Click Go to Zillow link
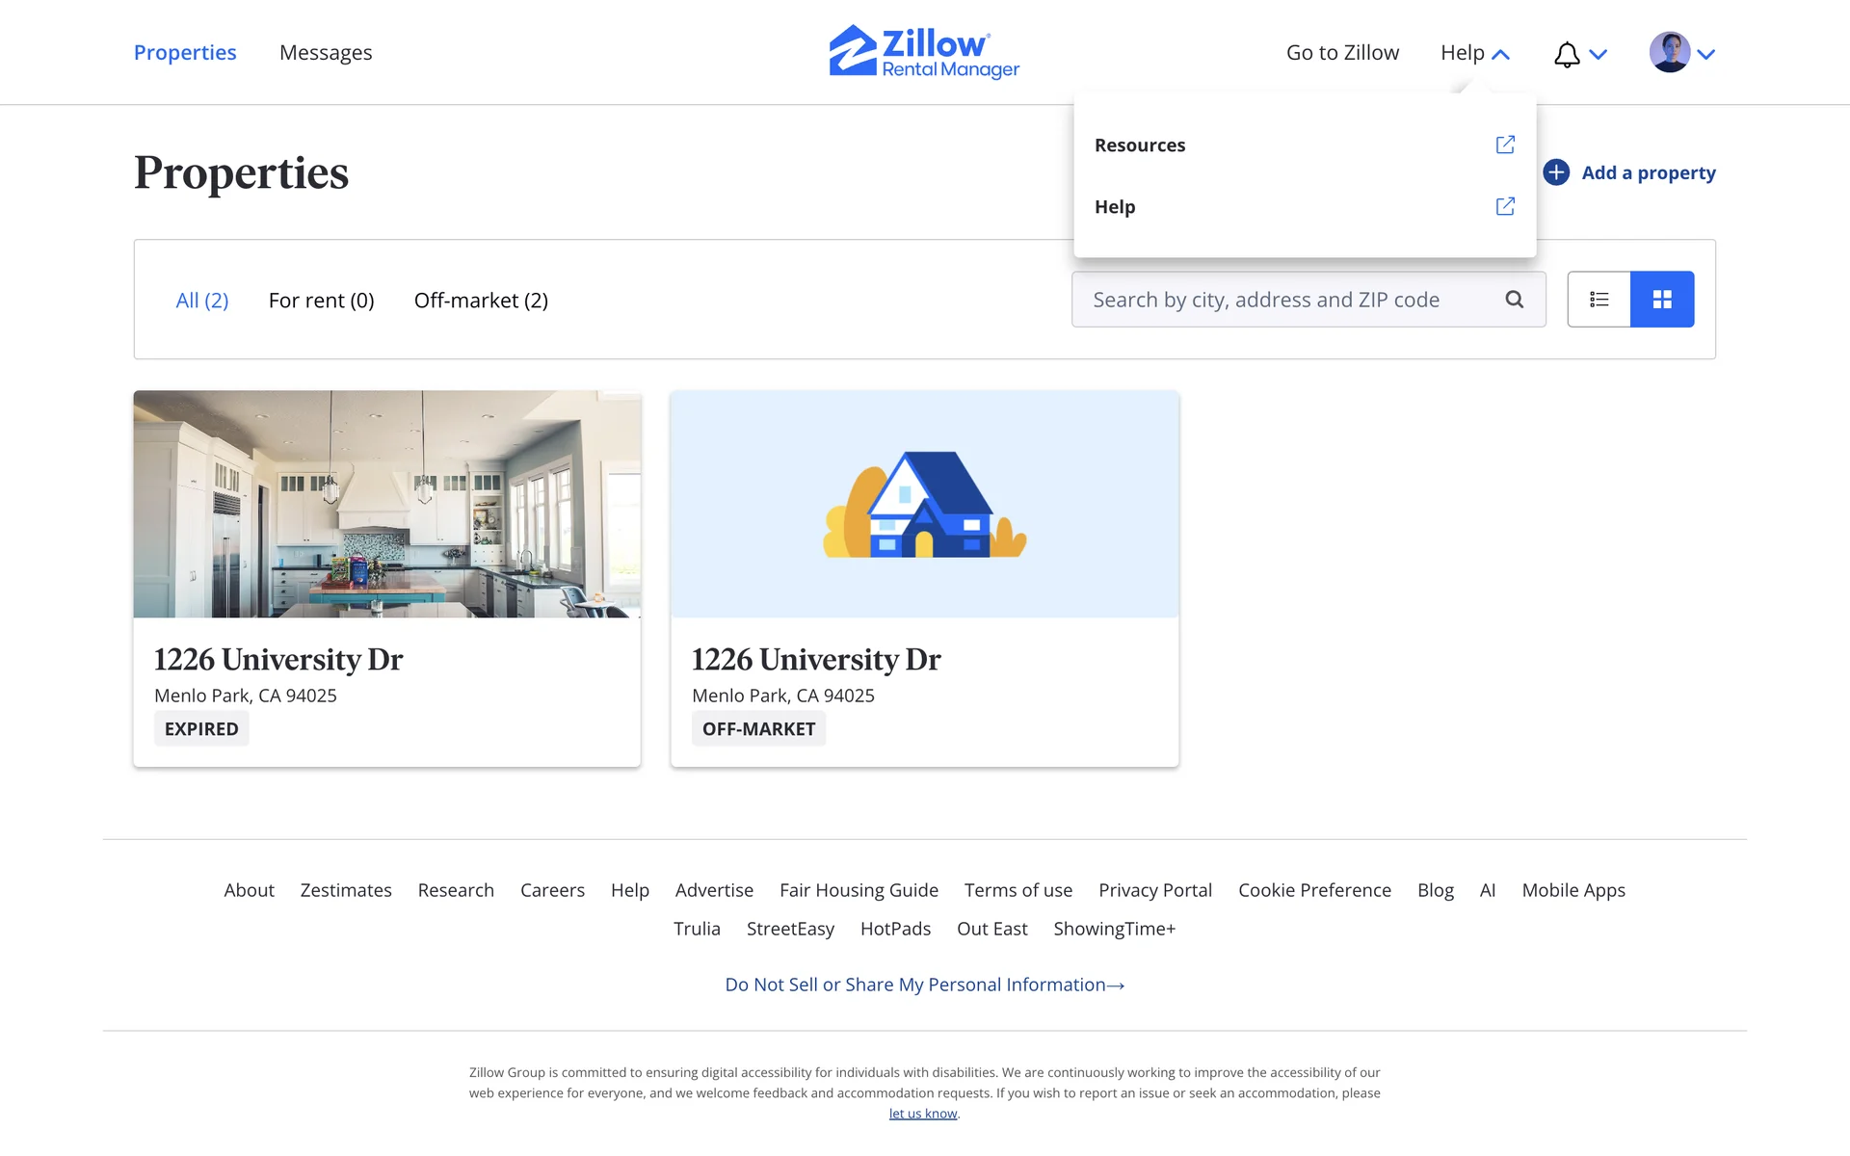 point(1342,53)
